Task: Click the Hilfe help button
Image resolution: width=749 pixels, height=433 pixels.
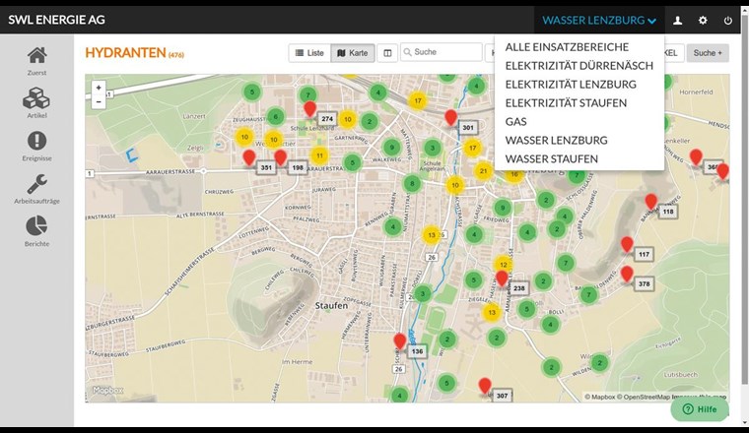Action: (700, 408)
